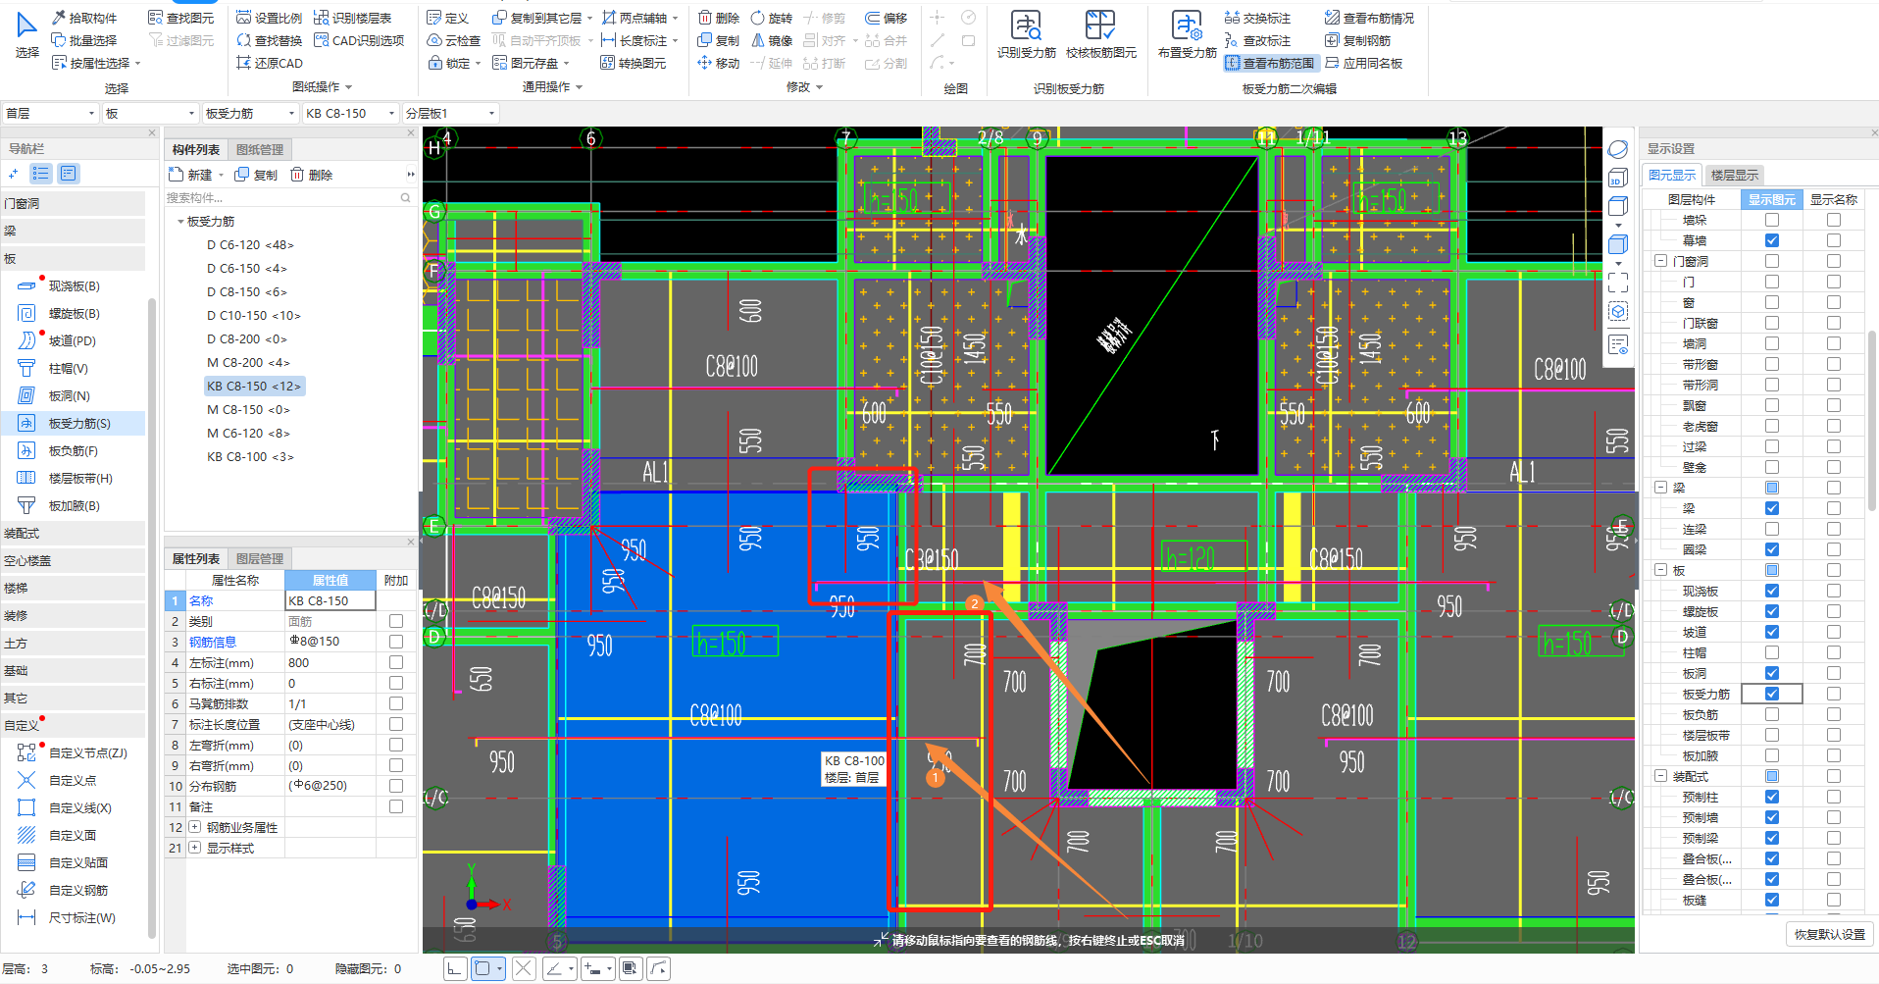The height and width of the screenshot is (984, 1879).
Task: Click the 搜索构件 search field
Action: pyautogui.click(x=289, y=197)
